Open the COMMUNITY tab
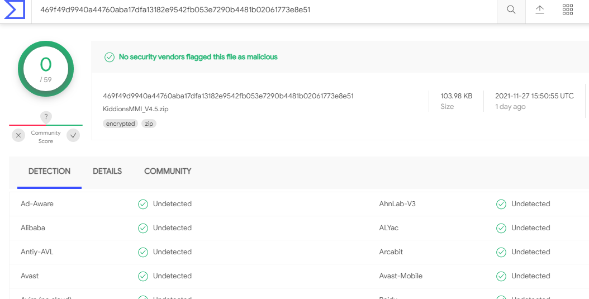 [x=168, y=172]
